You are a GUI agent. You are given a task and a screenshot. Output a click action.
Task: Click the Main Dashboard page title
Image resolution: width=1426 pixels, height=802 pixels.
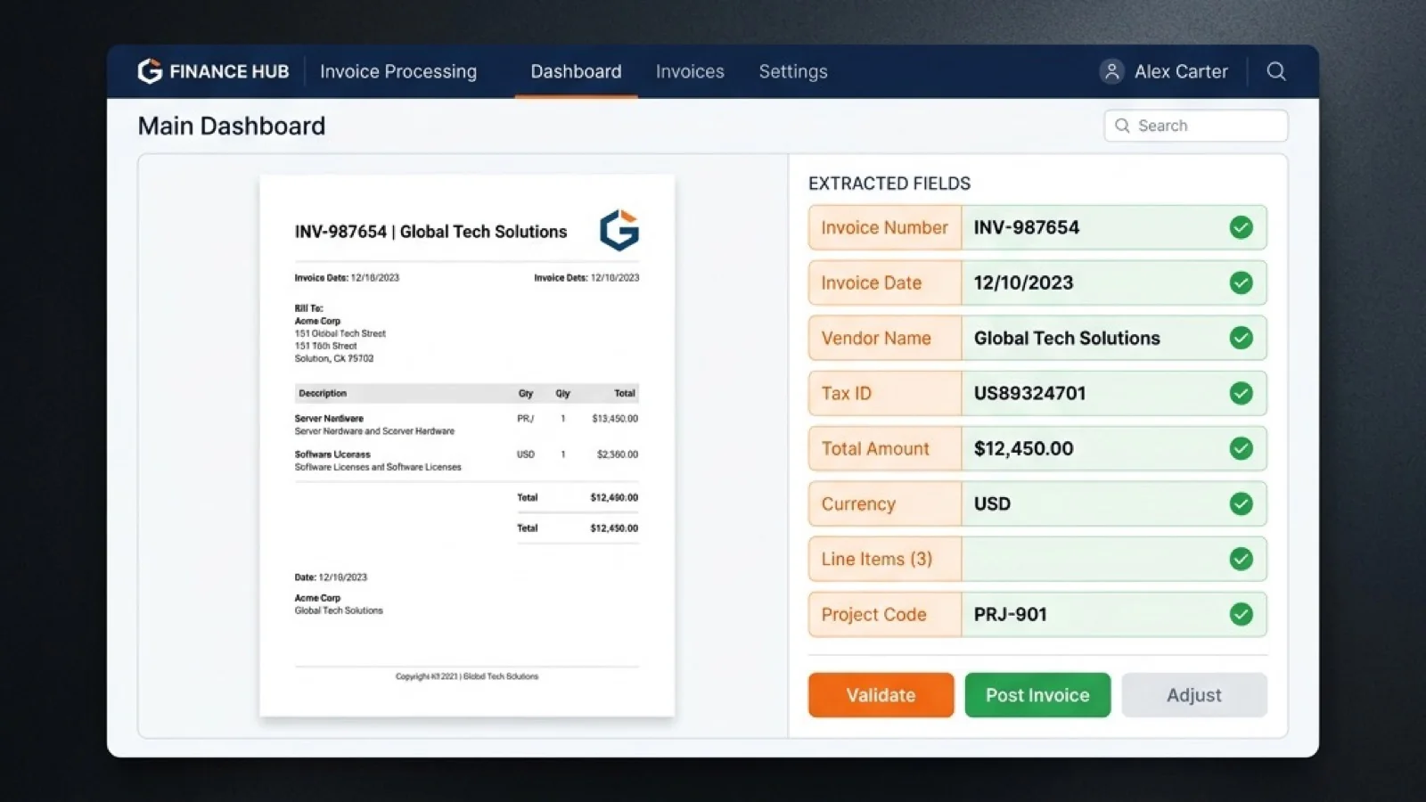[232, 126]
